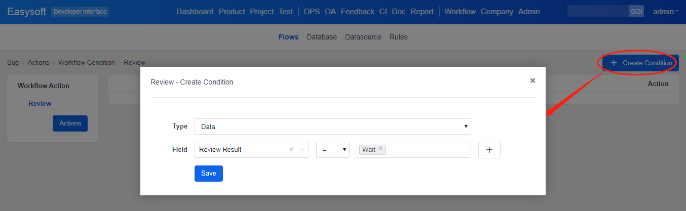Remove the Wait tag from value field
686x211 pixels.
click(x=380, y=149)
